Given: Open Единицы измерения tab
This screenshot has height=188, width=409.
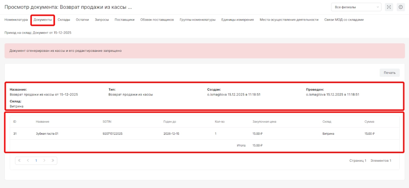Looking at the screenshot, I should (x=238, y=20).
